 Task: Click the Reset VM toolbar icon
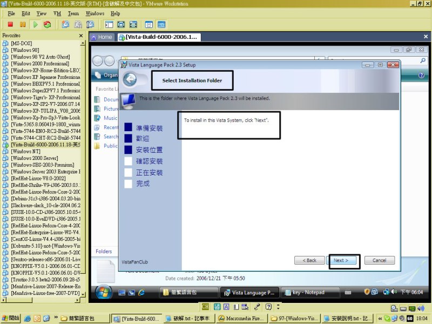point(48,24)
